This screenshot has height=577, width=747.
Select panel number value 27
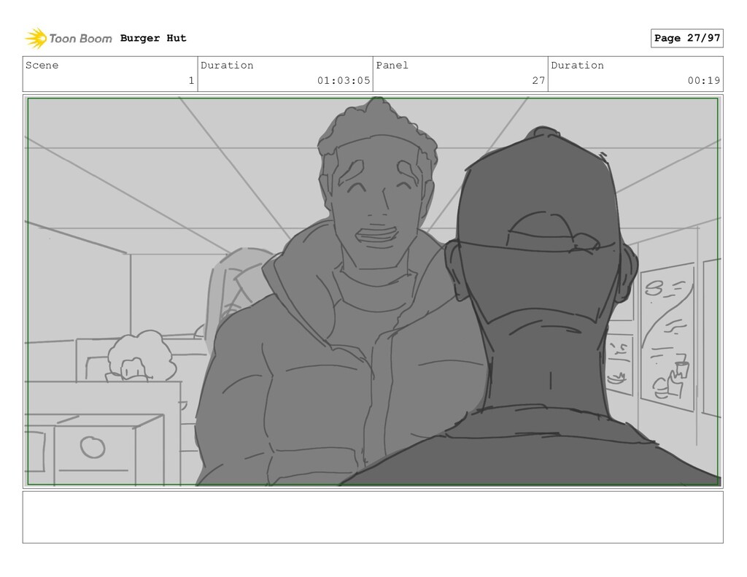[538, 80]
